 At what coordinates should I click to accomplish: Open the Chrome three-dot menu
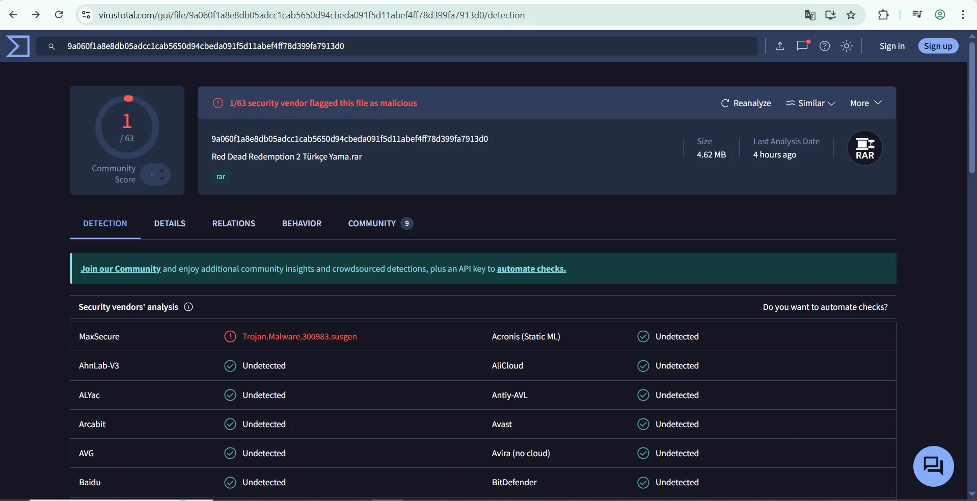click(x=963, y=15)
